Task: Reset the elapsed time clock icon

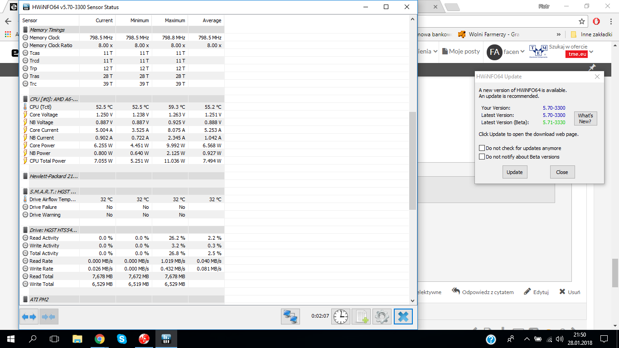Action: 341,316
